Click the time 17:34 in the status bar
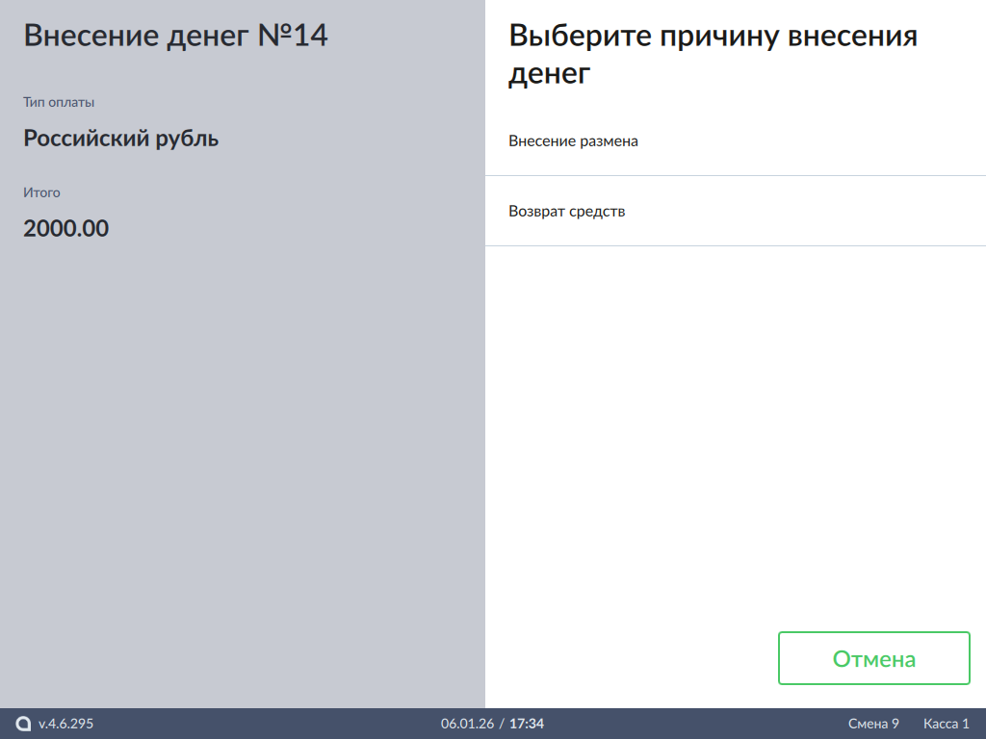986x739 pixels. [x=527, y=724]
